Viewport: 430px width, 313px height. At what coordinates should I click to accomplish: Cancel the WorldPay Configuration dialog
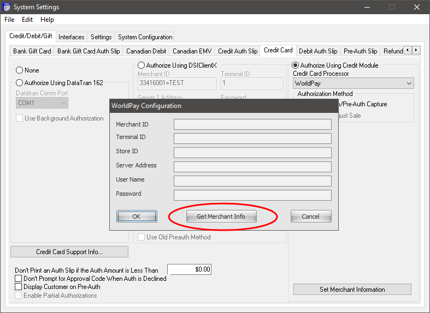point(311,216)
